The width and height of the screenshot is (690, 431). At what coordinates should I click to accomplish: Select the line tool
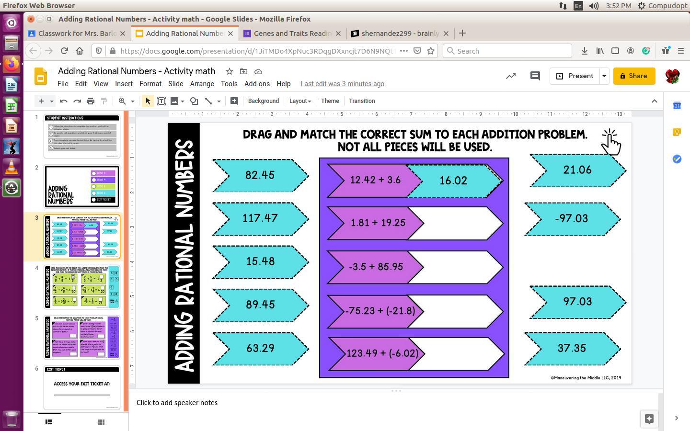click(208, 101)
